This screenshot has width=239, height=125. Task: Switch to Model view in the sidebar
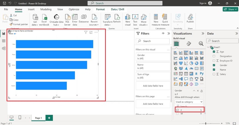click(4, 48)
